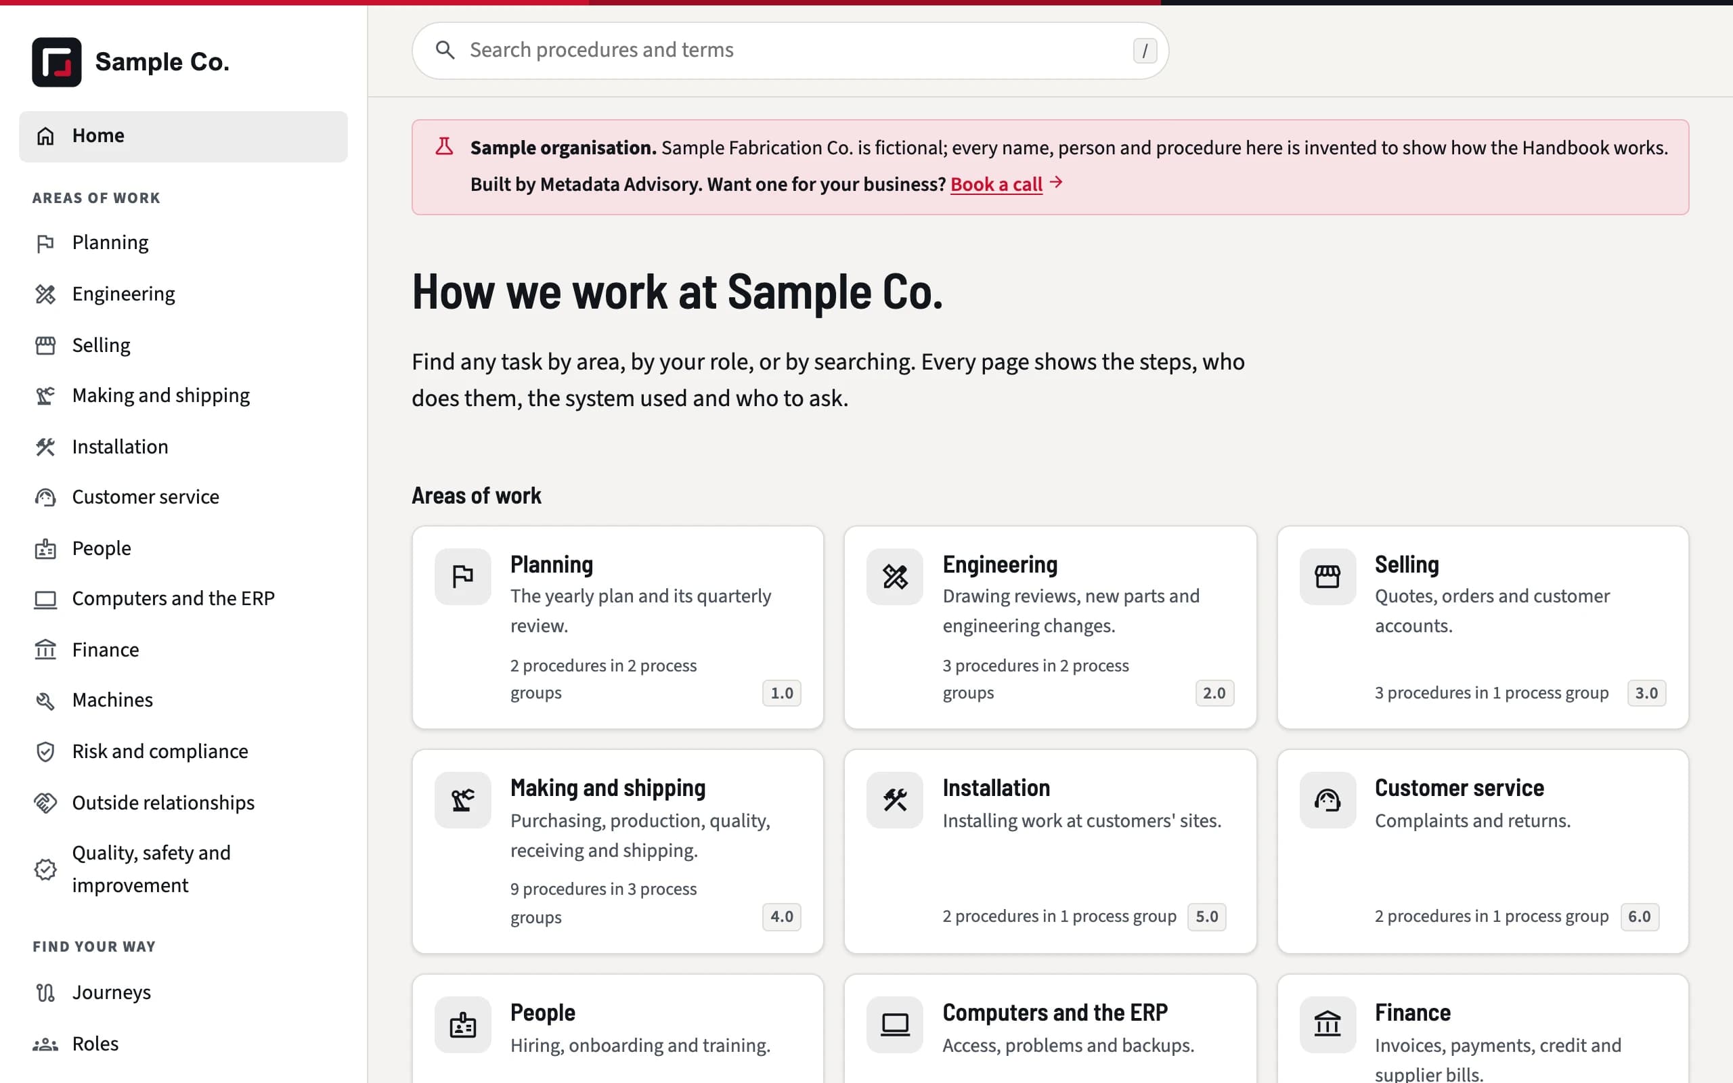The height and width of the screenshot is (1083, 1733).
Task: Open the Journeys sidebar entry
Action: pyautogui.click(x=183, y=993)
